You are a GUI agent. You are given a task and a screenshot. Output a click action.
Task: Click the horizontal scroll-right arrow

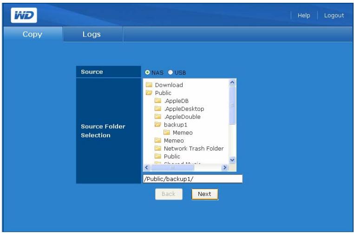click(x=224, y=168)
